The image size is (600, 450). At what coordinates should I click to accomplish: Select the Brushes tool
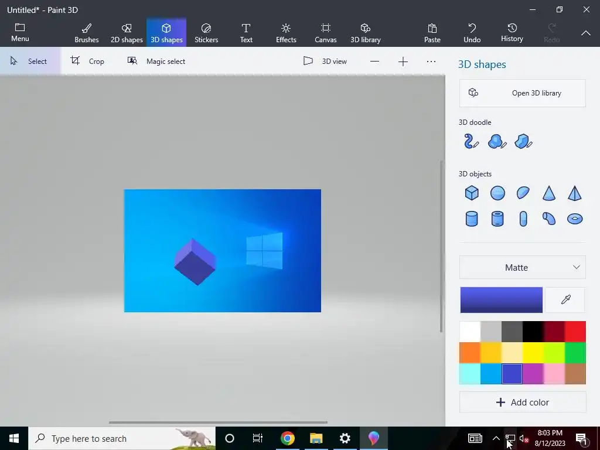[x=87, y=33]
